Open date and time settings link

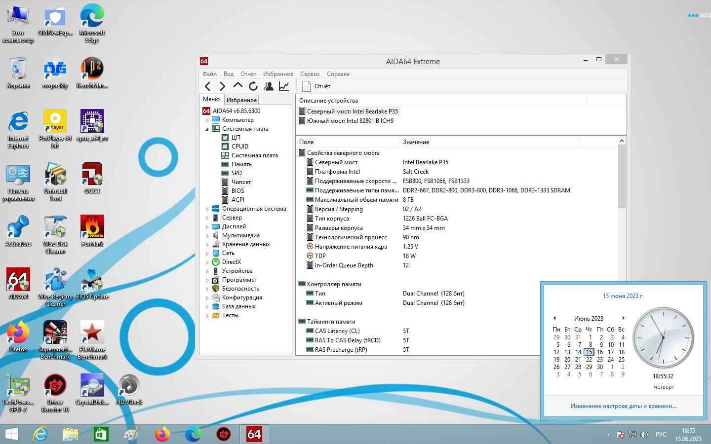click(623, 406)
